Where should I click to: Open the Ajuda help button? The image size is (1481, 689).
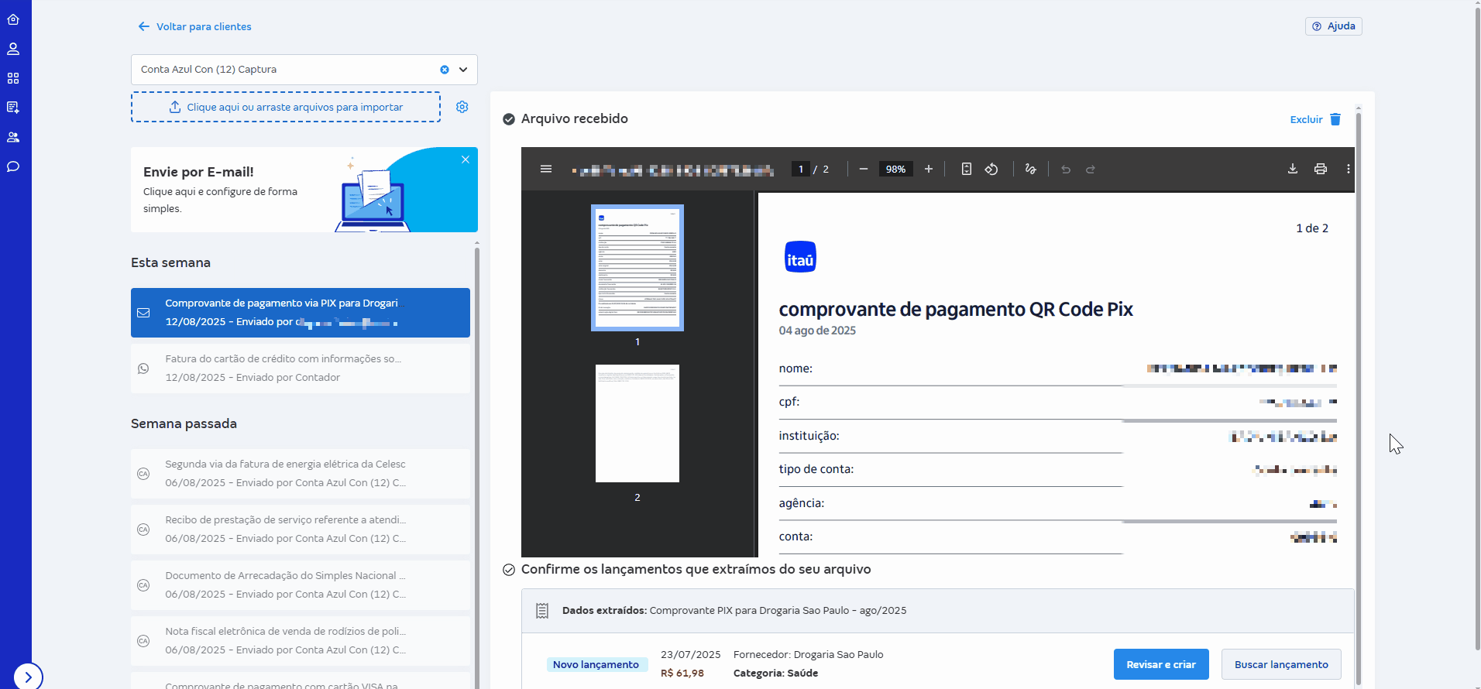click(x=1333, y=26)
